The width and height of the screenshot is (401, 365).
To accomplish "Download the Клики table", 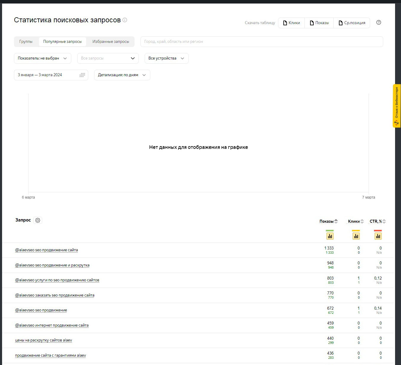I will [291, 23].
